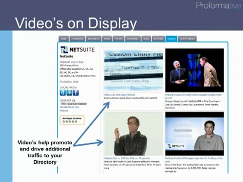Viewport: 243px width, 182px height.
Task: Select the highlighted VIDEOS tab
Action: click(x=171, y=39)
